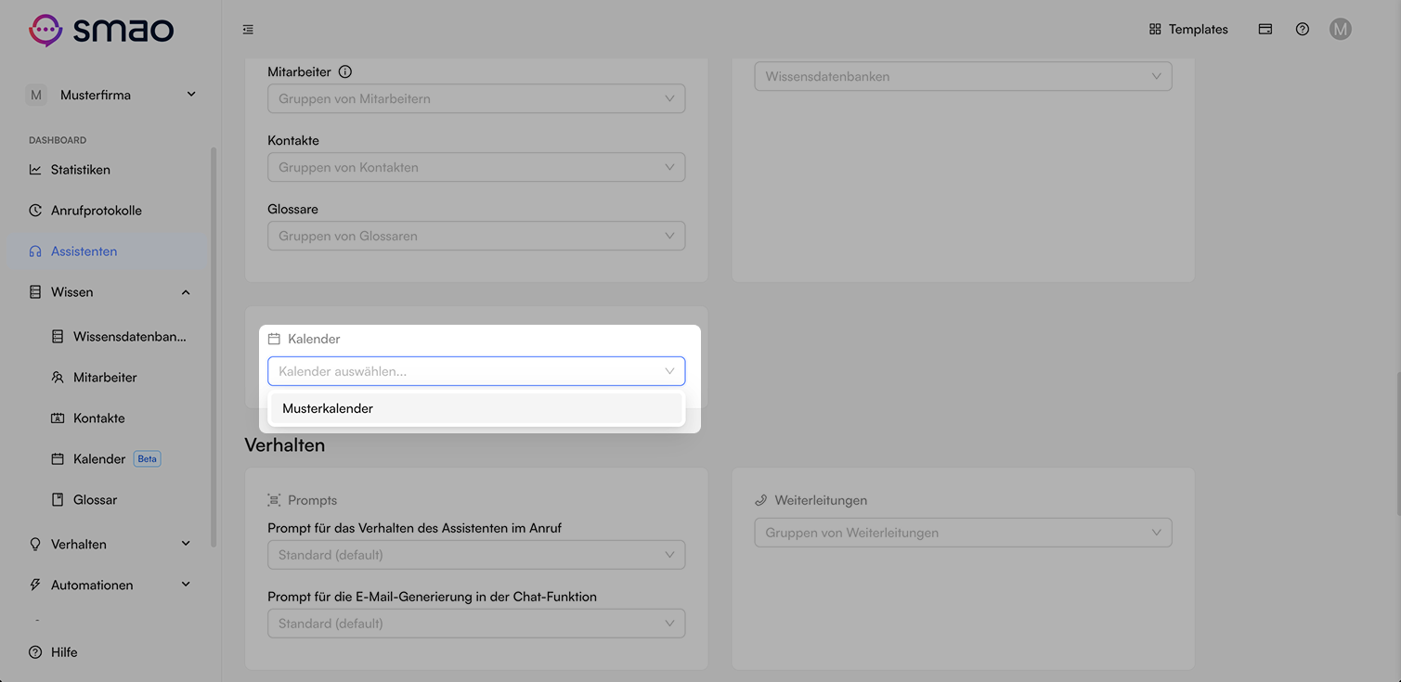This screenshot has height=682, width=1401.
Task: Click the smao logo
Action: pyautogui.click(x=101, y=30)
